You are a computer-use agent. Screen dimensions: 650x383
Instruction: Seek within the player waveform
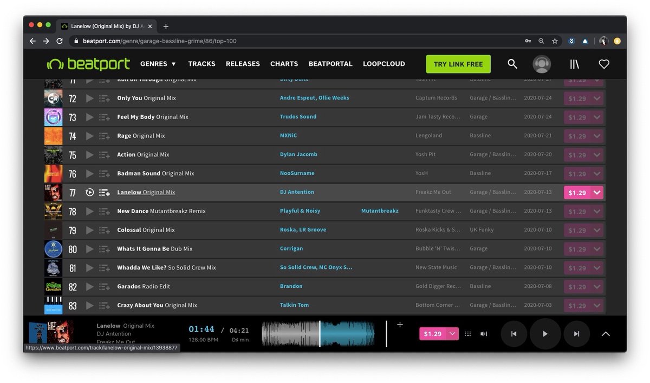click(318, 334)
